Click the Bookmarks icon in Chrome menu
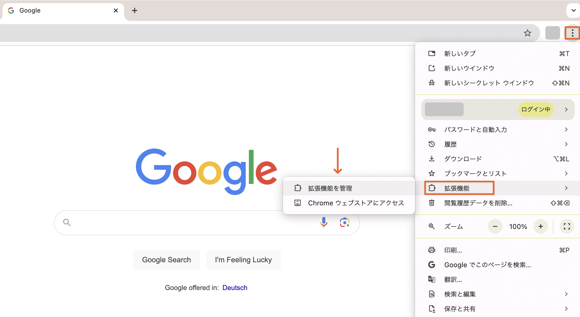The image size is (580, 317). coord(432,173)
